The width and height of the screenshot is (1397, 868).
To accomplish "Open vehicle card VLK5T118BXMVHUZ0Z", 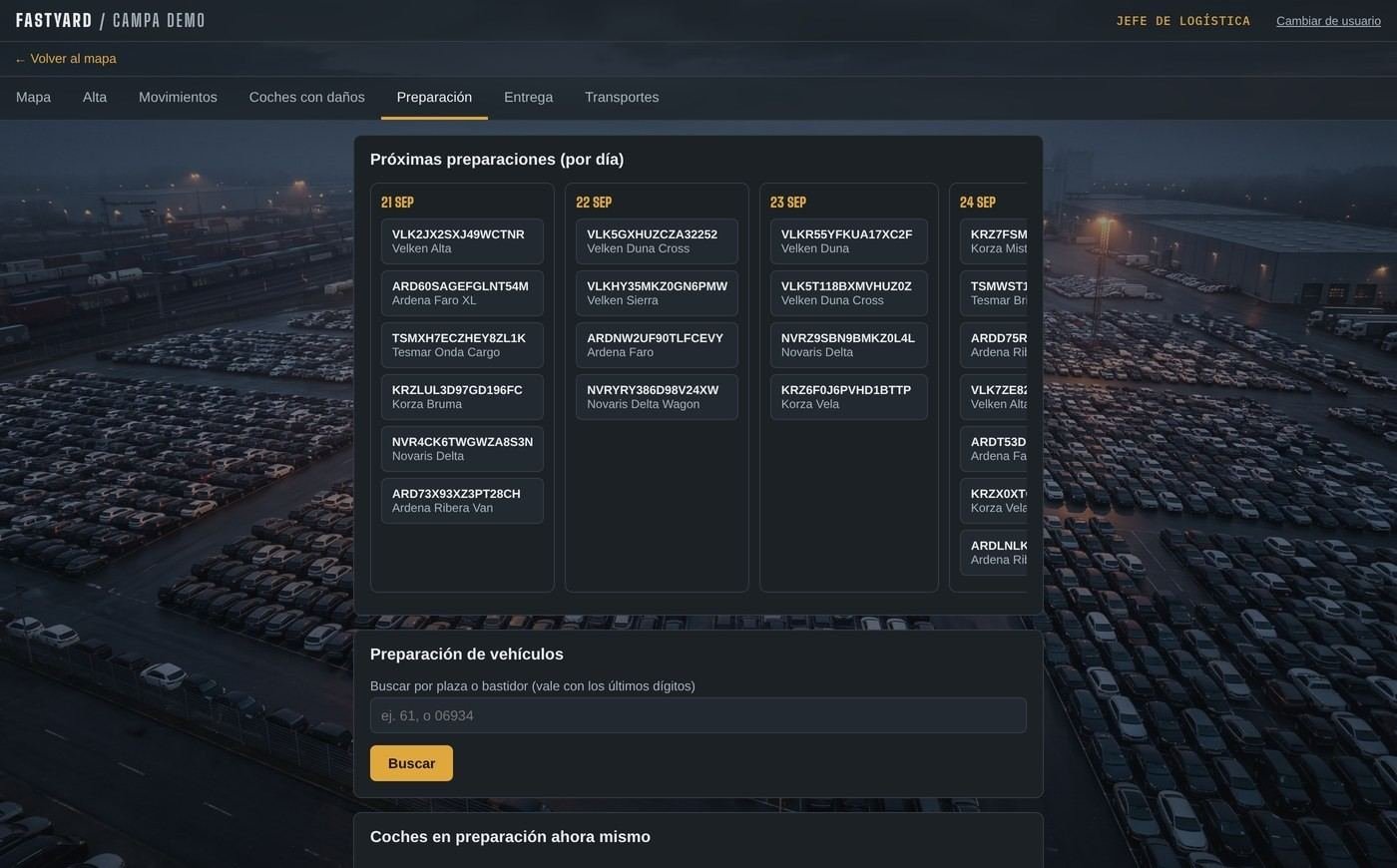I will (x=849, y=293).
